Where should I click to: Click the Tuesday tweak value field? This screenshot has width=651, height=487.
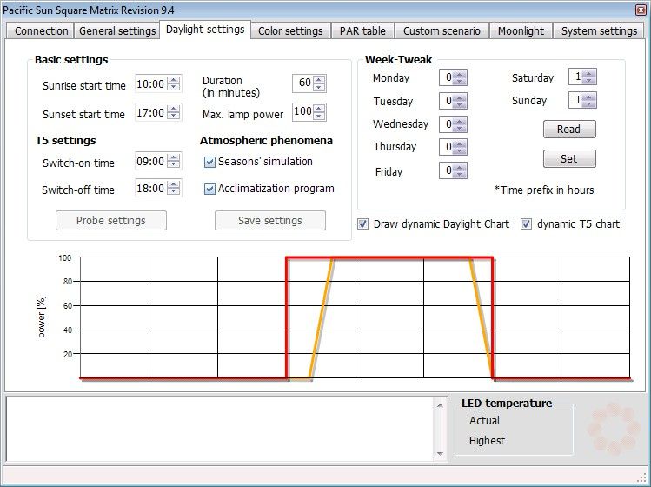(x=447, y=101)
